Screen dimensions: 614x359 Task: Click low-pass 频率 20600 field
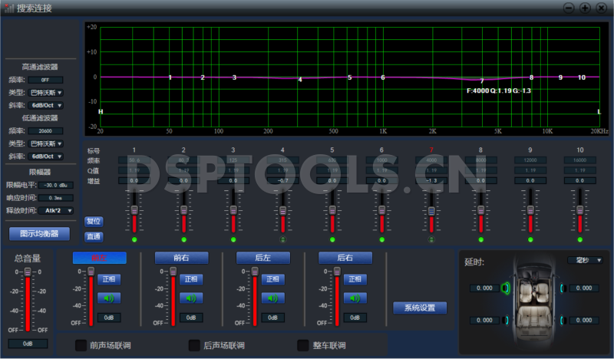point(45,130)
